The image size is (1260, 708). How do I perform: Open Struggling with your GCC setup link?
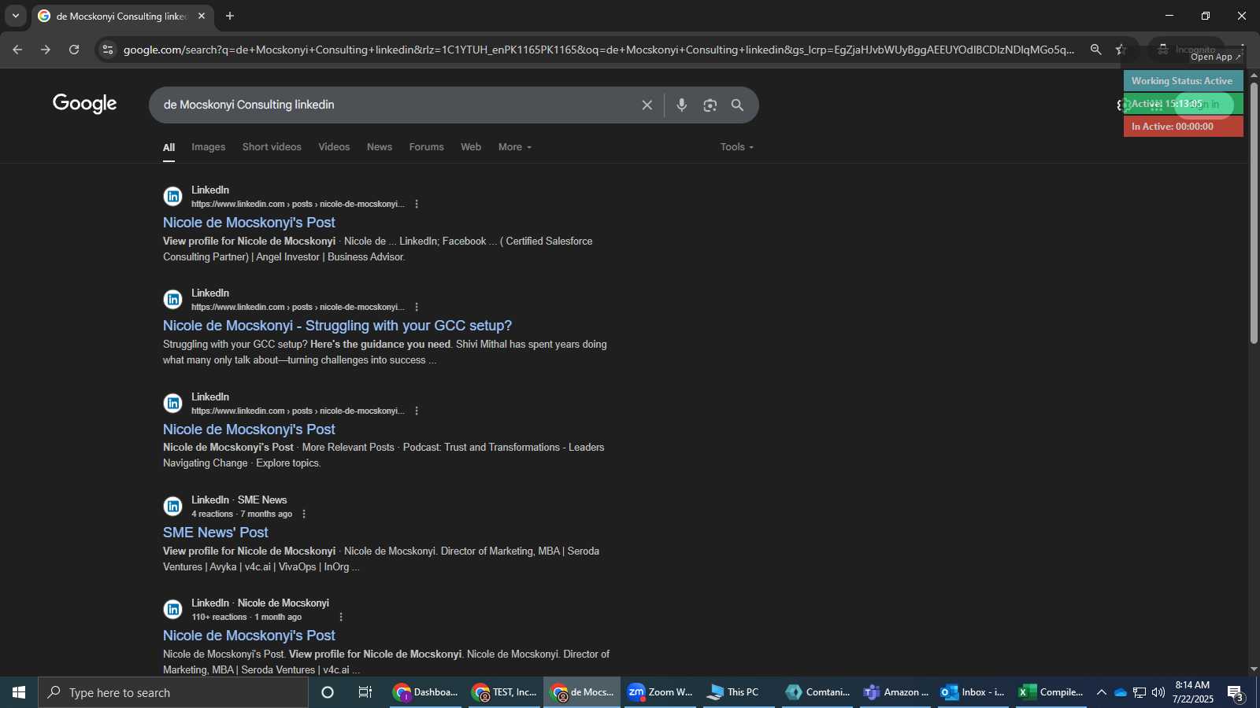point(337,326)
